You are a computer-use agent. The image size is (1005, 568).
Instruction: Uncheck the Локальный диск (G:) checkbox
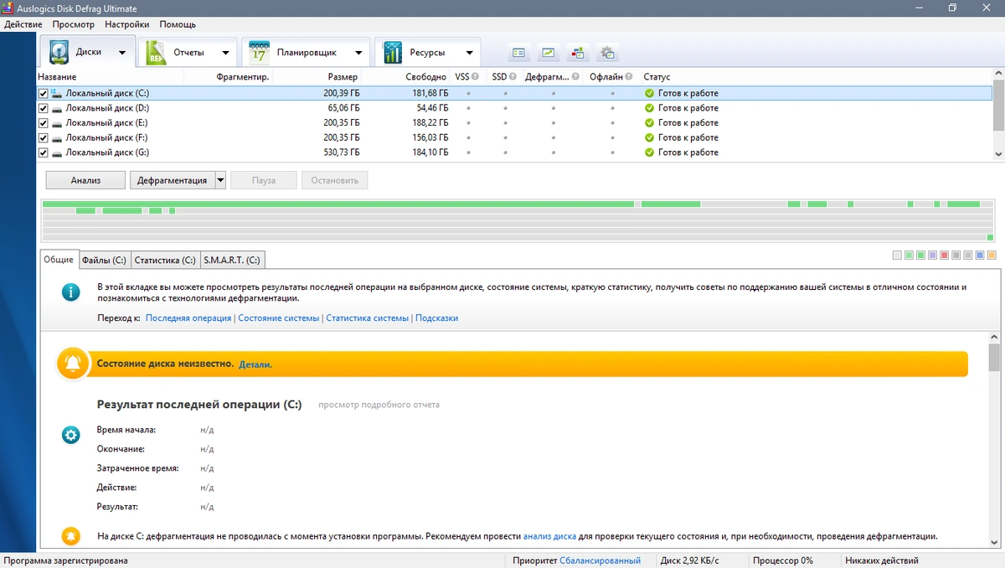(44, 152)
